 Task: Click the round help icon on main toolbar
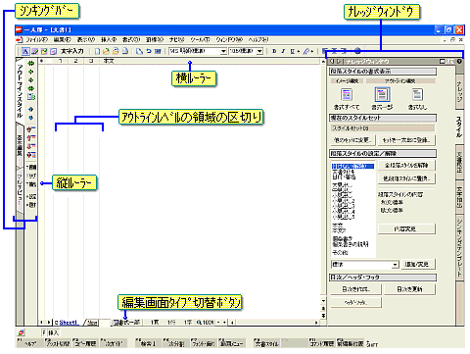point(357,51)
